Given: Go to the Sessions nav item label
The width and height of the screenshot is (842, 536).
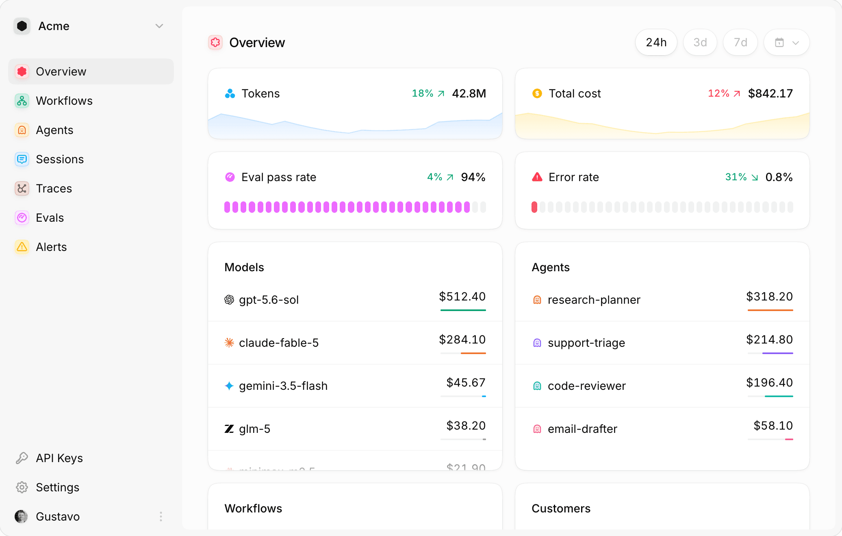Looking at the screenshot, I should pyautogui.click(x=60, y=159).
